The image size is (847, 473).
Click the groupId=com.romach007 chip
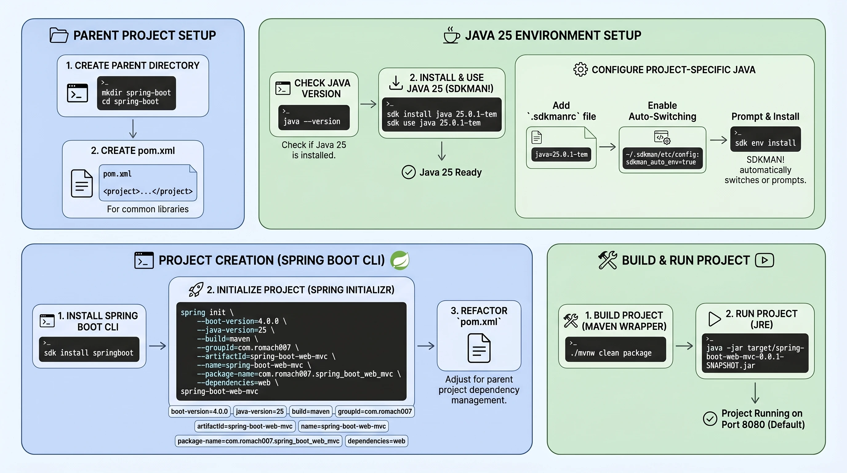[x=375, y=411]
